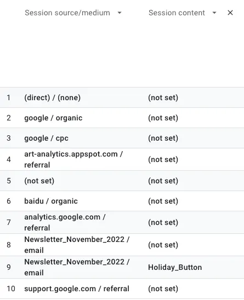244x300 pixels.
Task: Click (not set) content in row 5
Action: [x=163, y=181]
